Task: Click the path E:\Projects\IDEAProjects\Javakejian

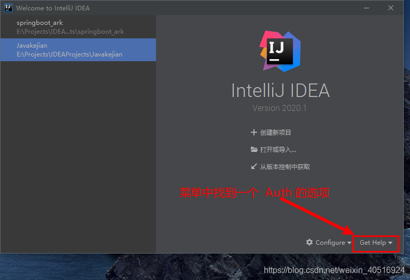Action: pos(69,54)
